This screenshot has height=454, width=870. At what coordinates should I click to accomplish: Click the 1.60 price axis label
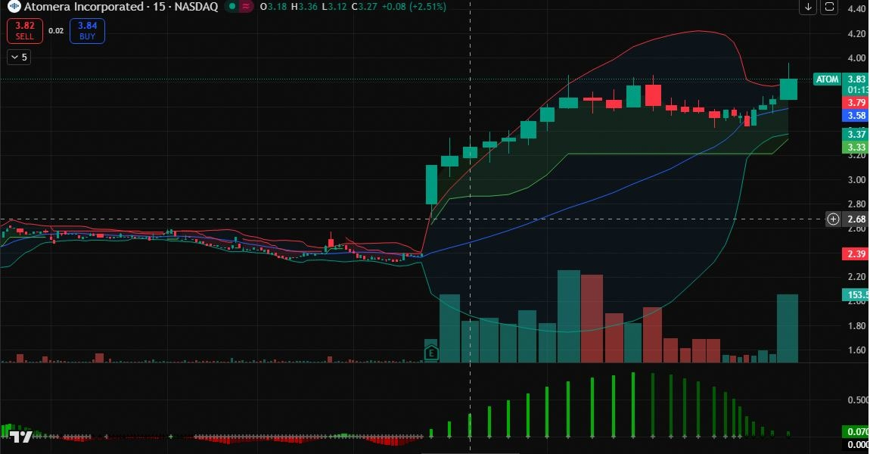pos(856,350)
